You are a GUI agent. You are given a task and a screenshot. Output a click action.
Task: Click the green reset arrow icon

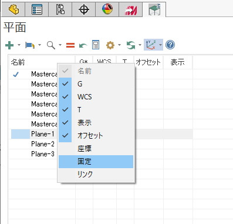click(83, 45)
